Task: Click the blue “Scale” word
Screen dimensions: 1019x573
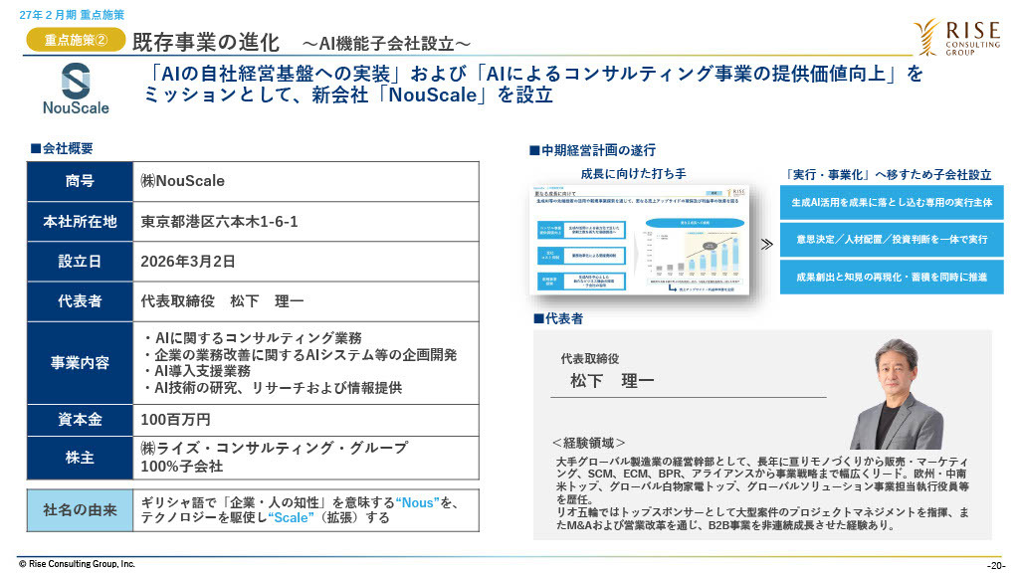Action: pyautogui.click(x=292, y=517)
